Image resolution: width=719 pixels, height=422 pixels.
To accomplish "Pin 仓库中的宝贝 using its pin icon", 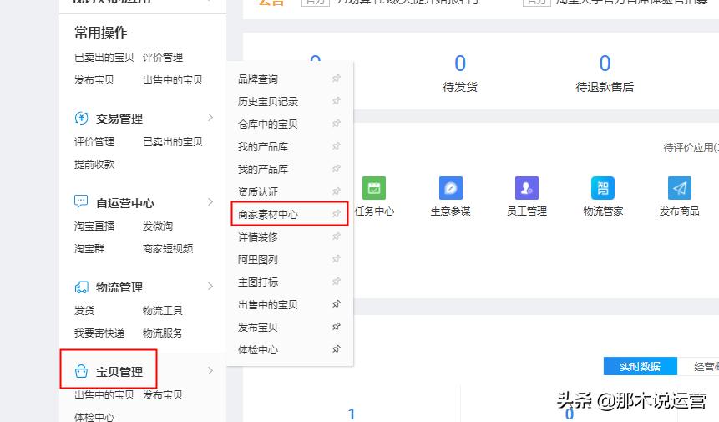I will [336, 124].
